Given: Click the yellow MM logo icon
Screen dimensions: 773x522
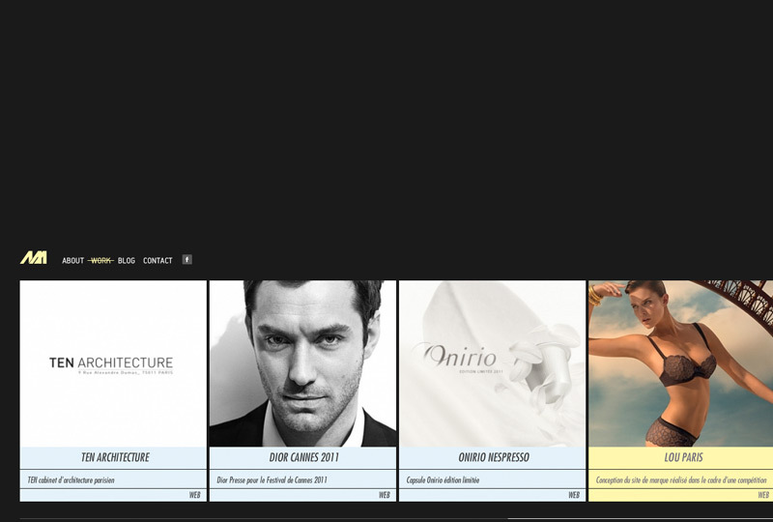Looking at the screenshot, I should coord(34,257).
